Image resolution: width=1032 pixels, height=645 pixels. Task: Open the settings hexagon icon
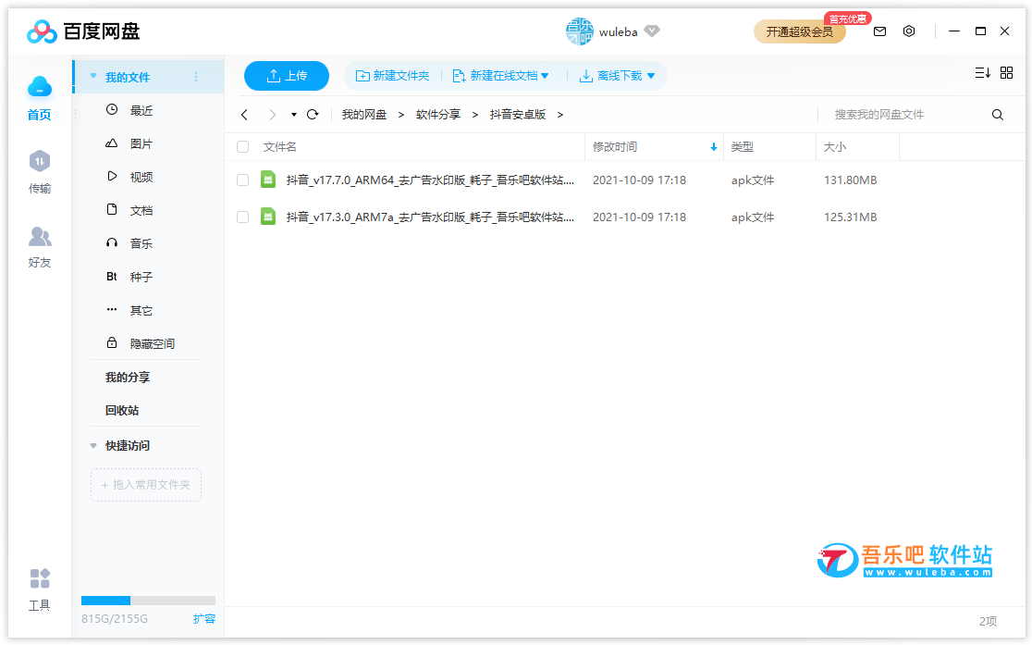tap(909, 31)
